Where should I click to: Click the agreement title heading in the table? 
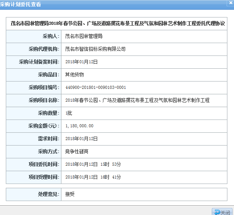click(118, 23)
